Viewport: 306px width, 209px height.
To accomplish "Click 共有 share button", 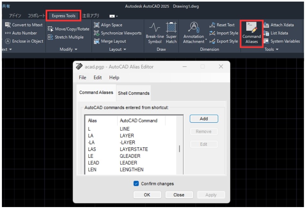I will coord(6,6).
